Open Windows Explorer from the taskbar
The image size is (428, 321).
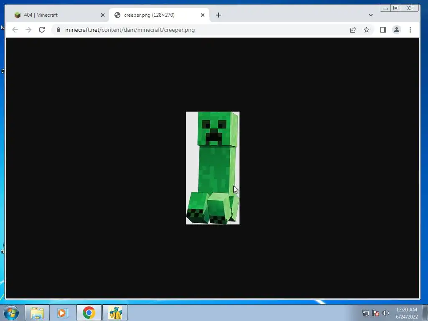click(37, 313)
